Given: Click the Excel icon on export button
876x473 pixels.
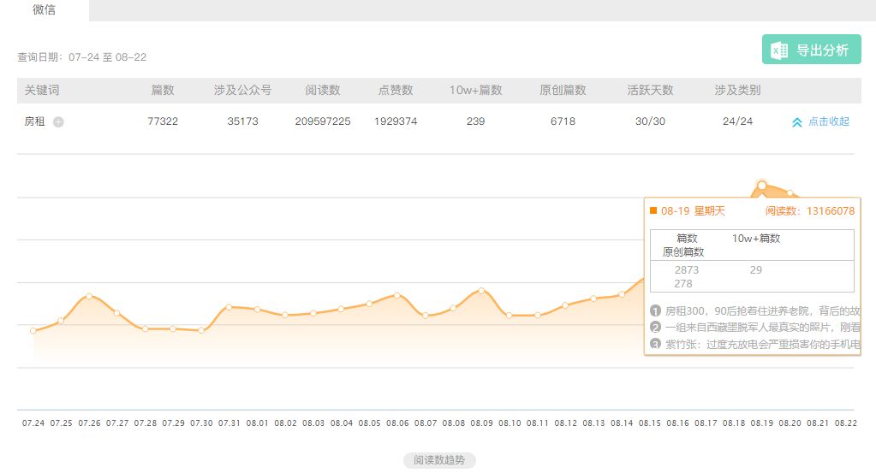Looking at the screenshot, I should pyautogui.click(x=779, y=50).
